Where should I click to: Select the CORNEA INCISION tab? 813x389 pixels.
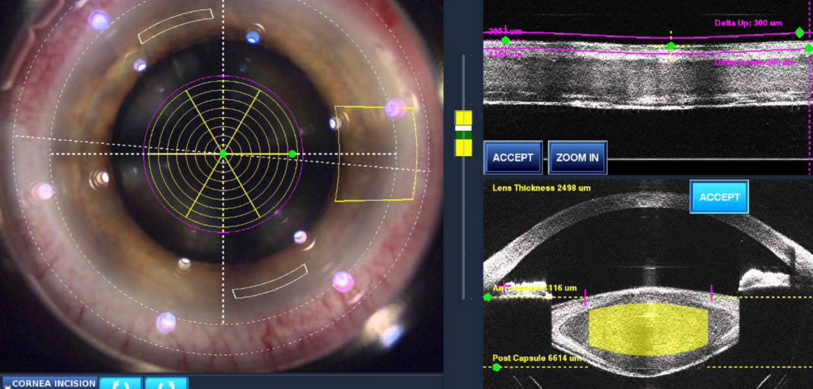click(x=54, y=383)
